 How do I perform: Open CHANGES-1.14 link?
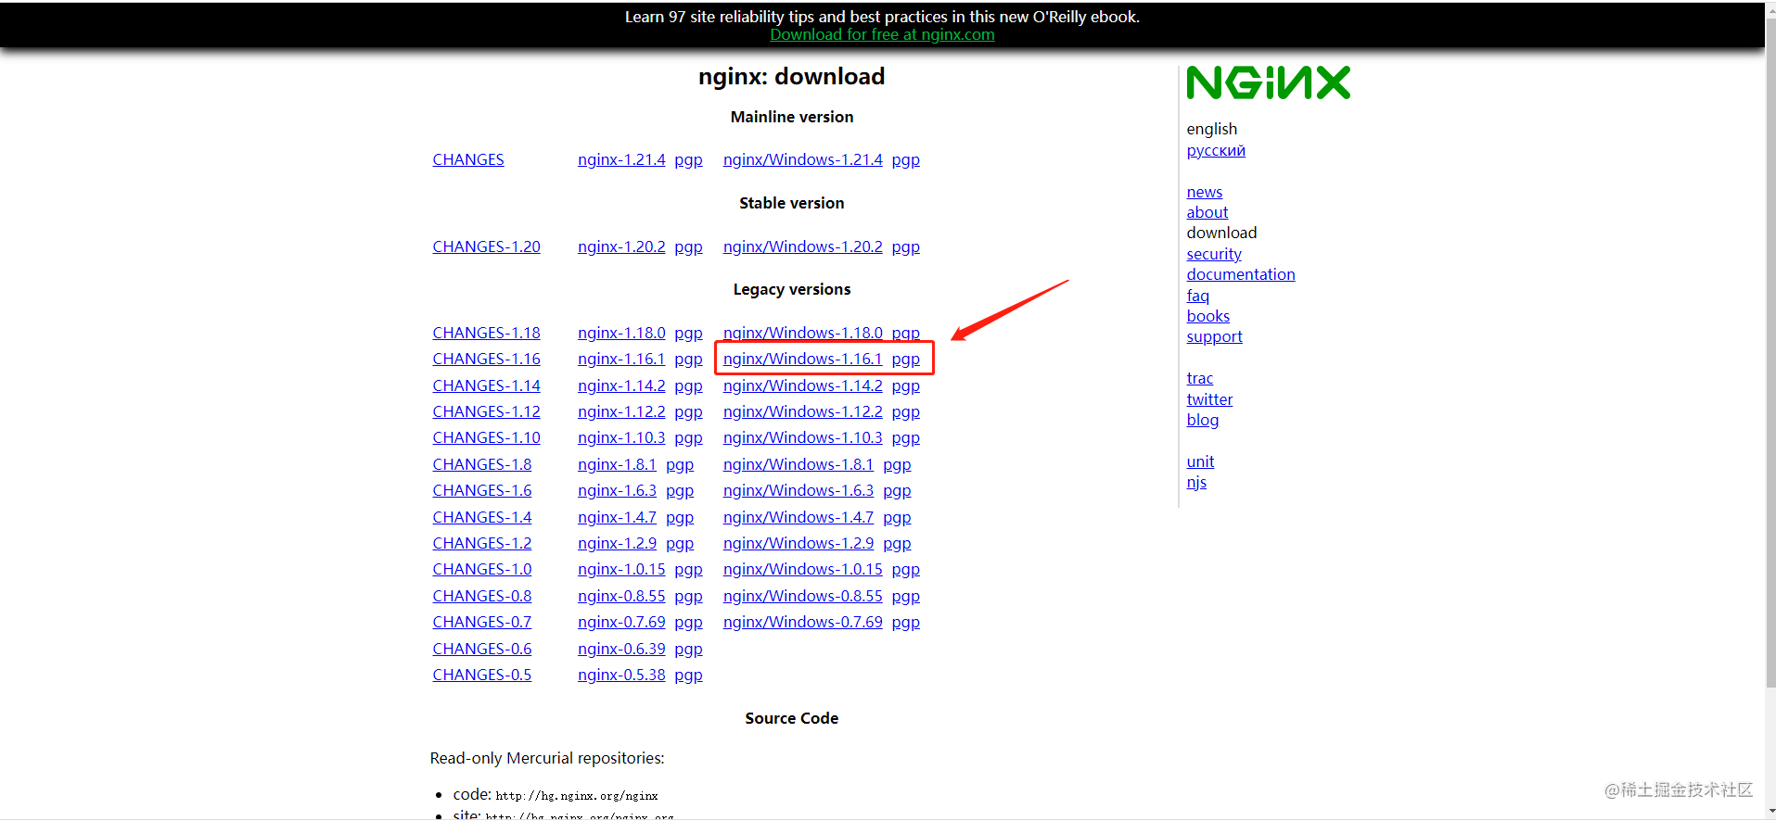click(x=486, y=385)
